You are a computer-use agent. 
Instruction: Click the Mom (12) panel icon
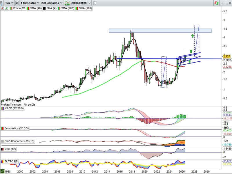(x=2, y=149)
